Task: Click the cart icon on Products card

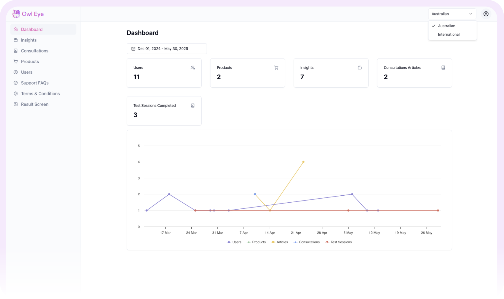Action: point(276,67)
